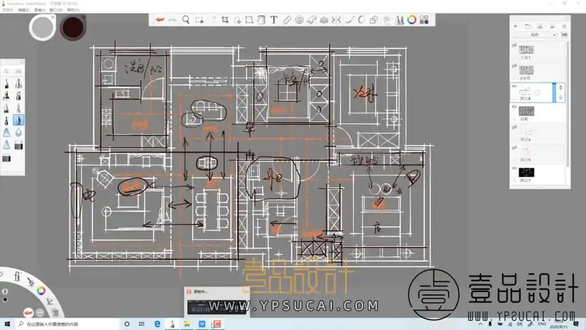Select the flat paintbrush in brush palette
This screenshot has height=330, width=586.
click(x=19, y=96)
